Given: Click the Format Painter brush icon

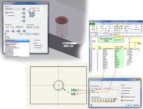Looking at the screenshot, I should (x=97, y=31).
